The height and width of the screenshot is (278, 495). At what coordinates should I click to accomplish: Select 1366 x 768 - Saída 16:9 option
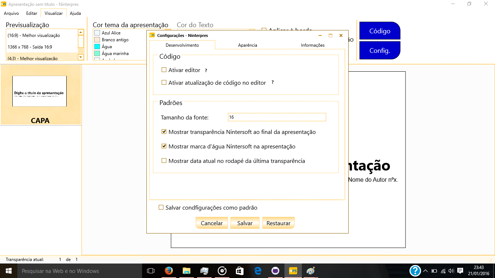pos(42,47)
